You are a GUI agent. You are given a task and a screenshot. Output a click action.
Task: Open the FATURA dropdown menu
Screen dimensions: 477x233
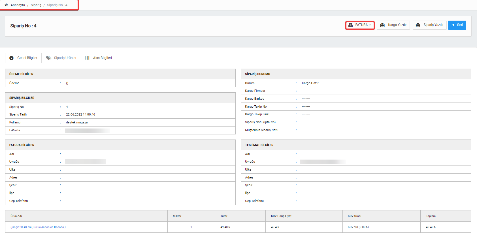[360, 25]
